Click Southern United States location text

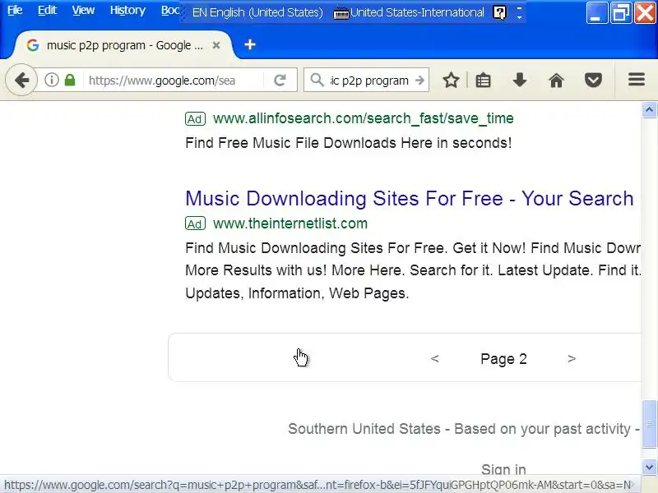[x=364, y=429]
